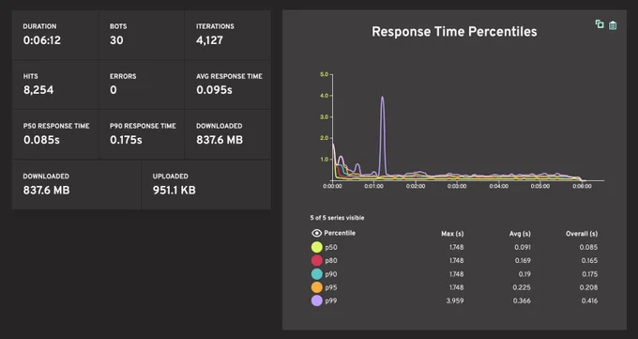Toggle visibility of all percentile series
The image size is (638, 339).
point(316,233)
